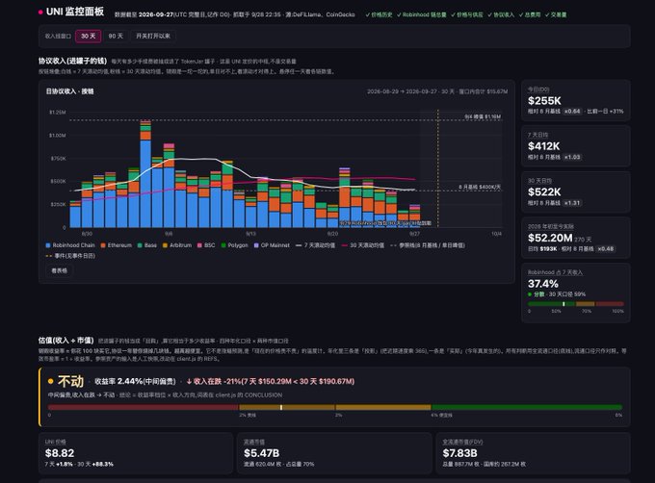Click the 价格历史 checkmark status
The width and height of the screenshot is (655, 483).
379,14
